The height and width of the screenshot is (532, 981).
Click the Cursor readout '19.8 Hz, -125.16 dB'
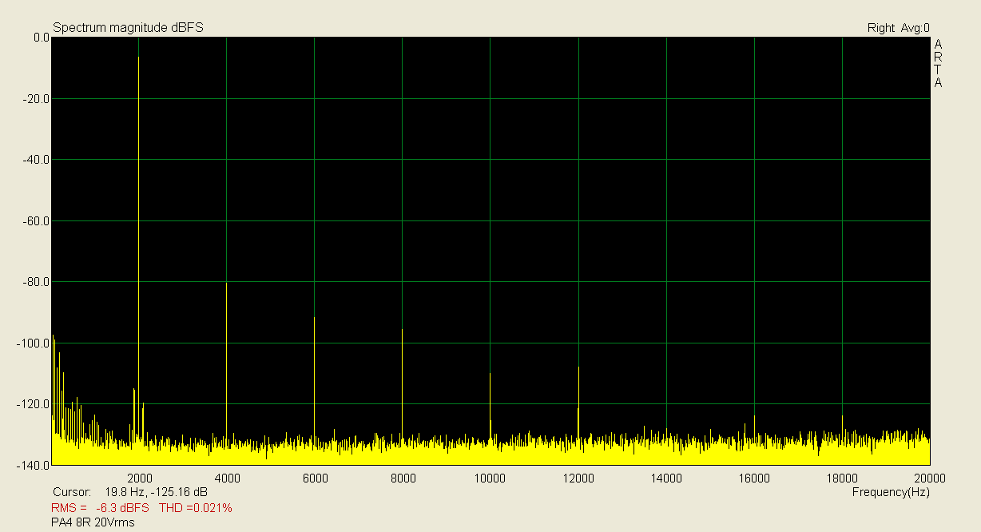point(156,492)
